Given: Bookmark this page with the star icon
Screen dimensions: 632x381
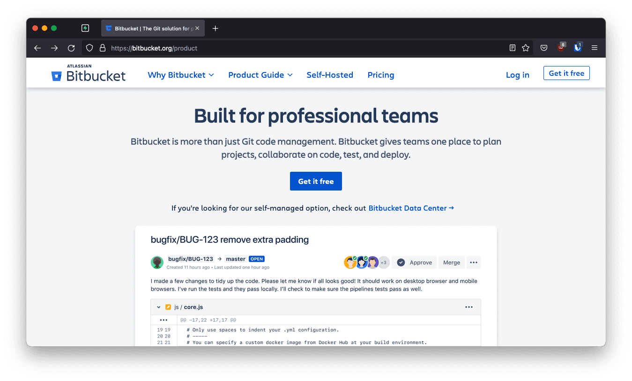Looking at the screenshot, I should pyautogui.click(x=526, y=48).
